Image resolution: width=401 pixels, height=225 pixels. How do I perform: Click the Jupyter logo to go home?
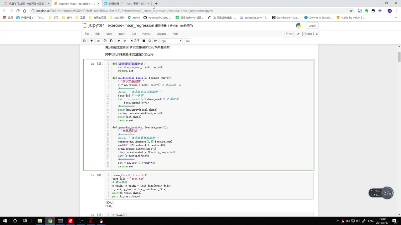[x=93, y=26]
